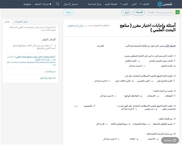This screenshot has width=182, height=145.
Task: Go to مركز المساعدة
Action: [94, 4]
